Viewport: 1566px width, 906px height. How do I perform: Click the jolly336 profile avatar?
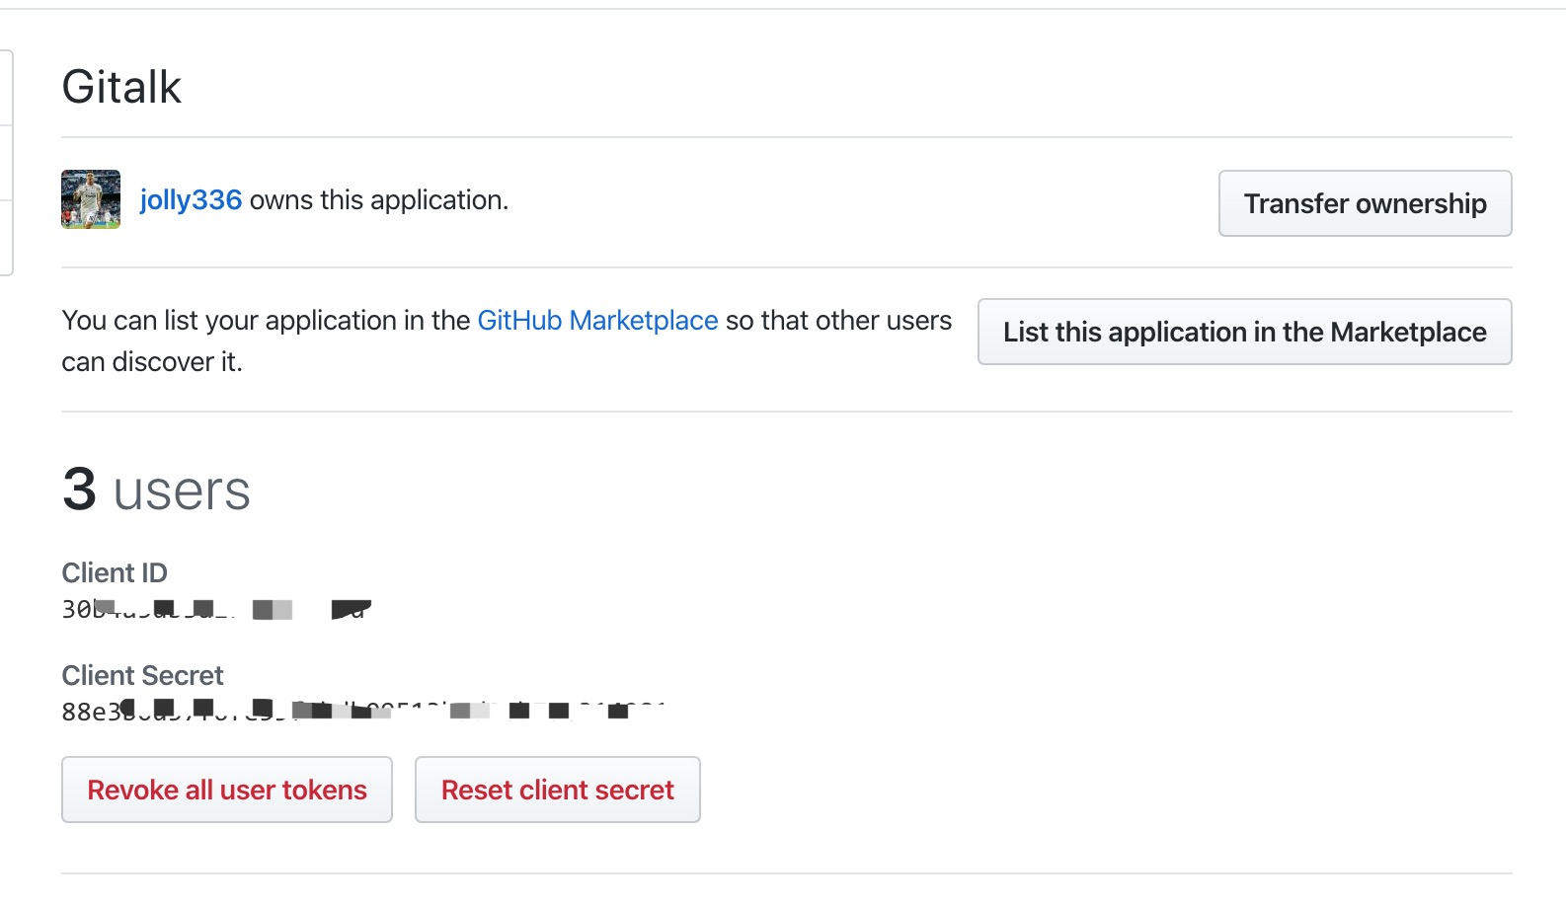(91, 199)
